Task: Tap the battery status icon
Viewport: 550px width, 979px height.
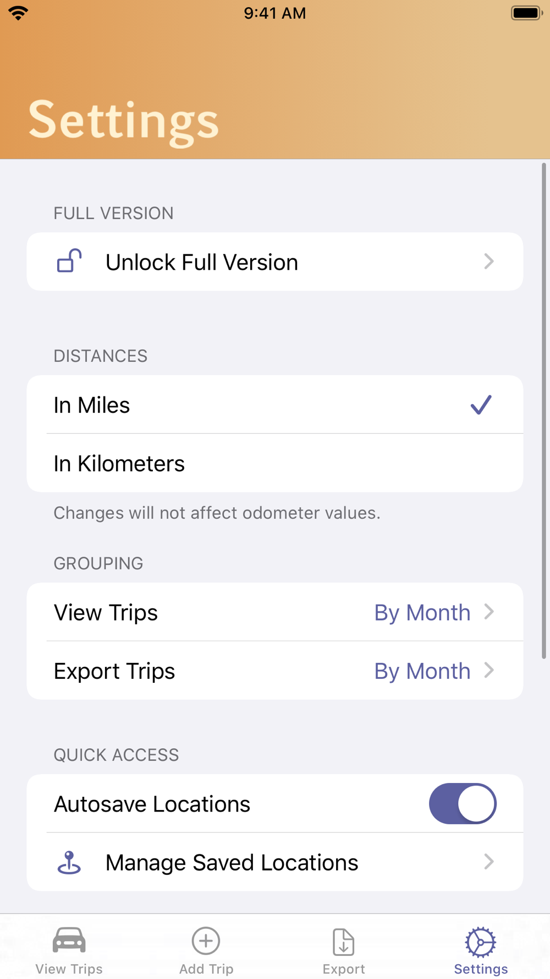Action: point(526,13)
